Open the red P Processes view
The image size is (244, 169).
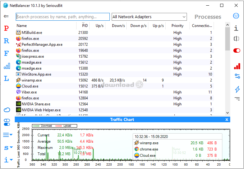coord(6,29)
